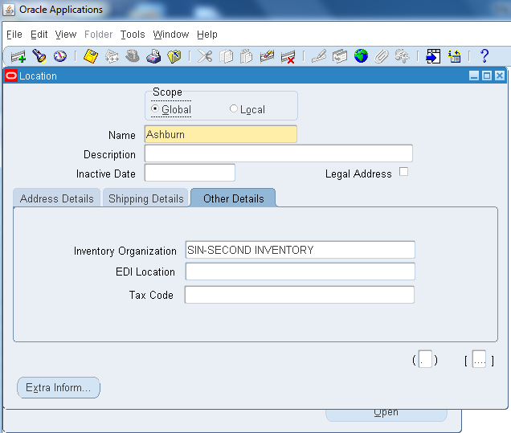
Task: Switch to the Address Details tab
Action: [57, 198]
